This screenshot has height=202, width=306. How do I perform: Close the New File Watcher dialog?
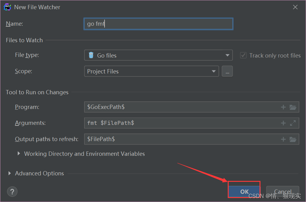click(x=295, y=7)
